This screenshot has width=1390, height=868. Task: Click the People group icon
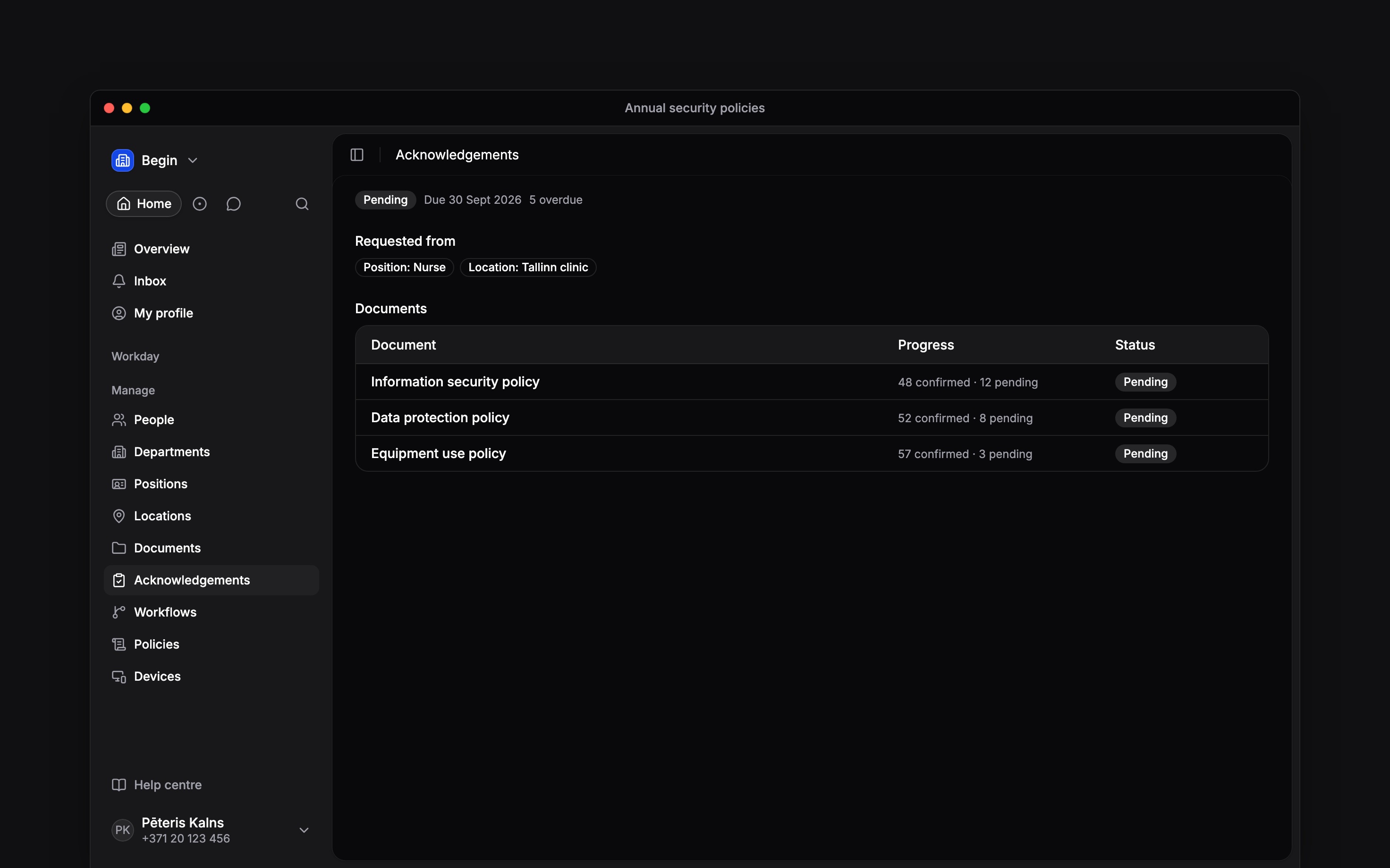119,420
